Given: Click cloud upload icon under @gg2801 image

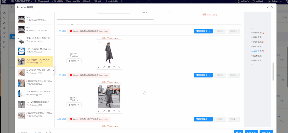Looking at the screenshot, I should [x=114, y=67].
